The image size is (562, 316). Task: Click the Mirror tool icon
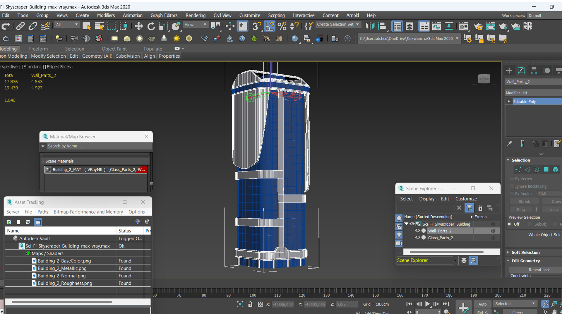370,26
